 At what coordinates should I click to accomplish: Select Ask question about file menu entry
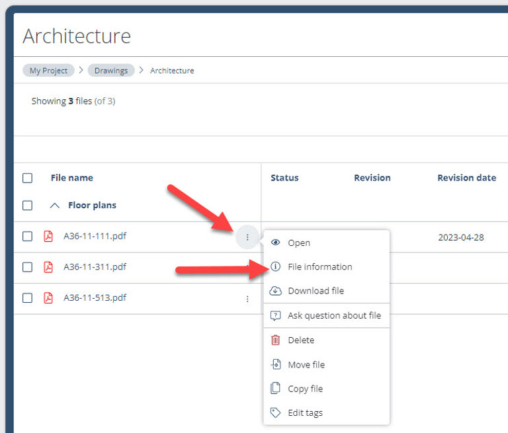point(334,315)
